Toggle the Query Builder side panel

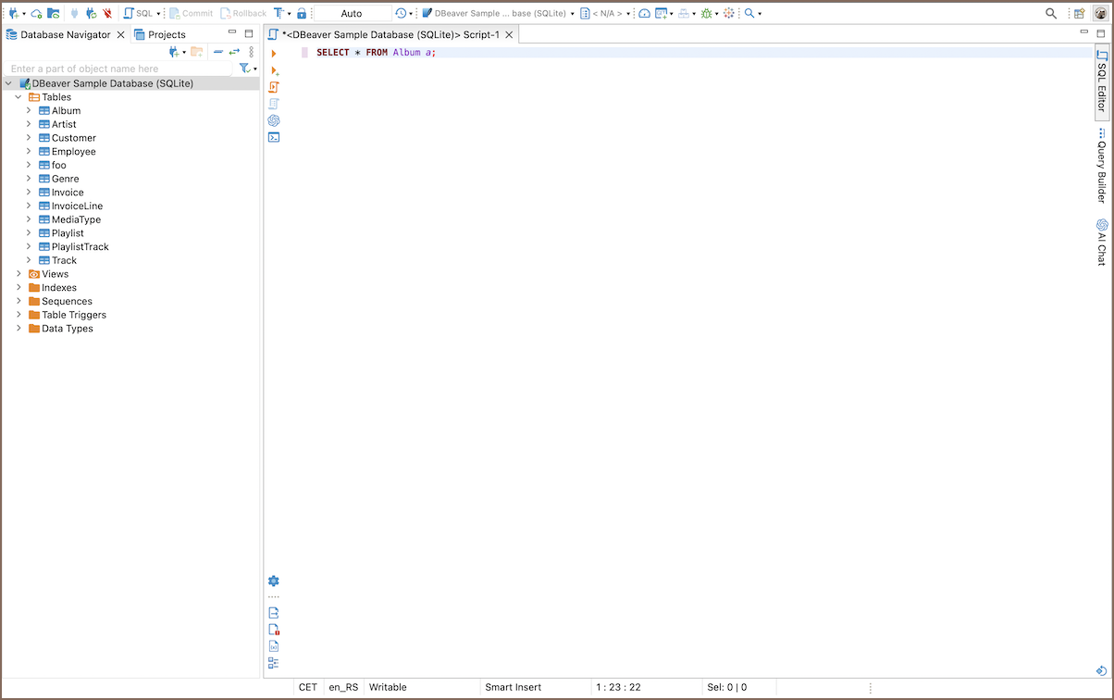[1102, 167]
